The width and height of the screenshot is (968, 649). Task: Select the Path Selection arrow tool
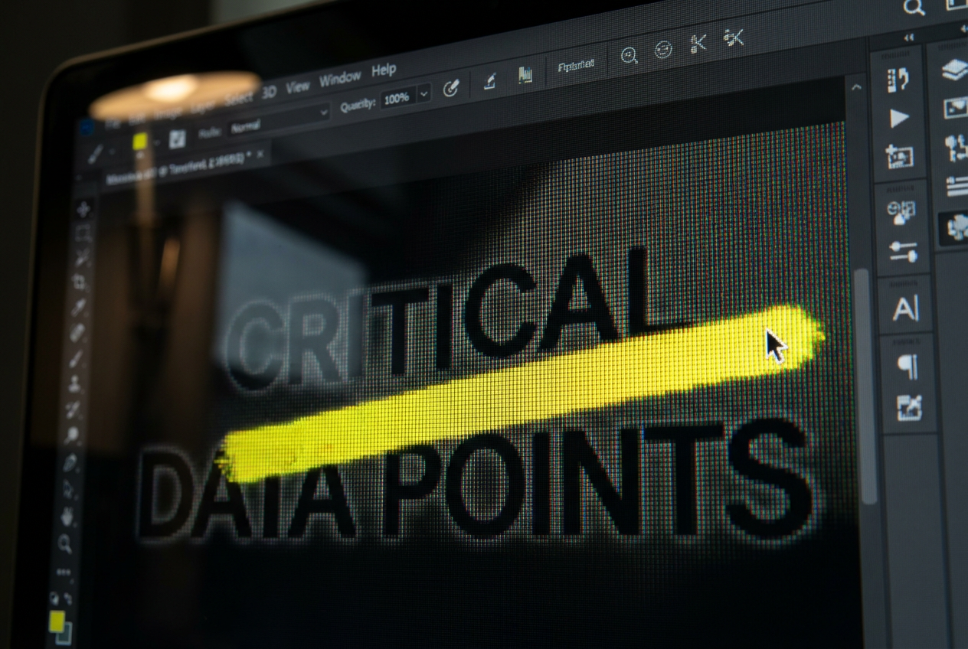pyautogui.click(x=70, y=490)
